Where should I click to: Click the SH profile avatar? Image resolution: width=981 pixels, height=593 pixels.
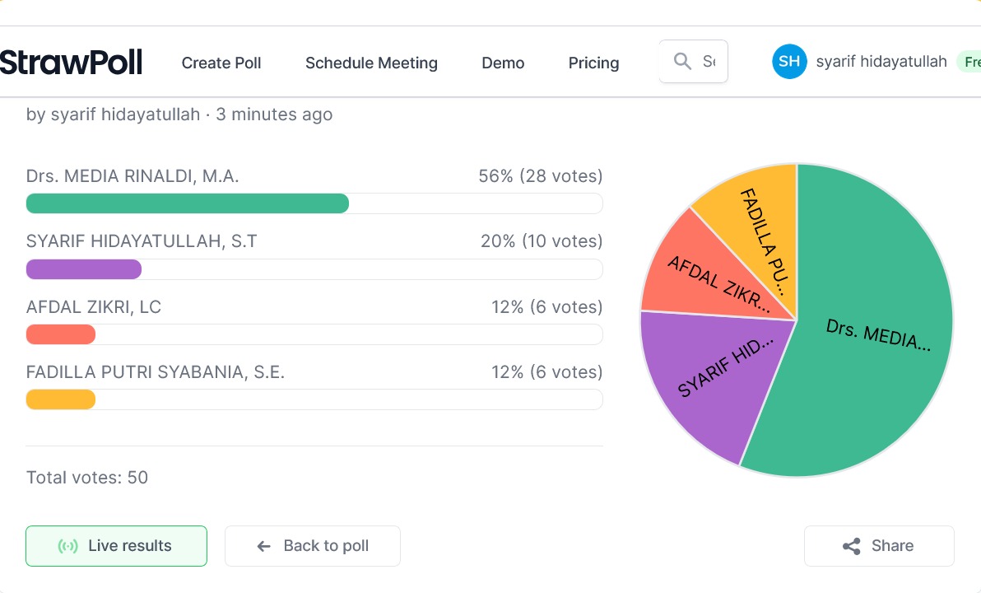point(789,62)
